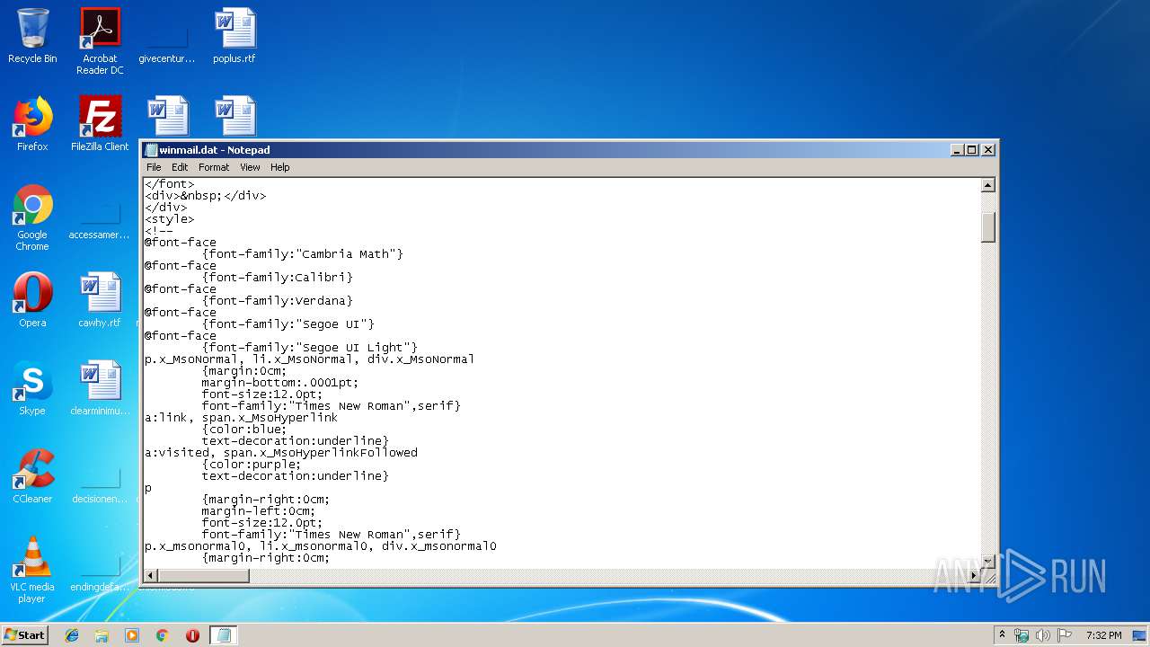Close the winmail.dat Notepad window

pos(988,150)
